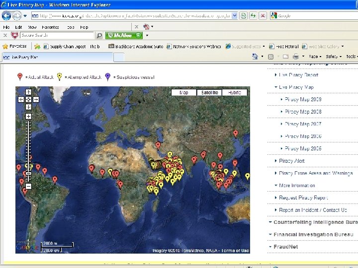Open the Favorites star button
Image resolution: width=358 pixels, height=268 pixels.
coord(14,46)
